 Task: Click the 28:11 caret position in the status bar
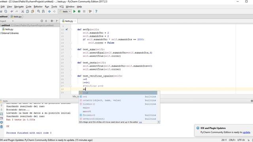(x=224, y=140)
